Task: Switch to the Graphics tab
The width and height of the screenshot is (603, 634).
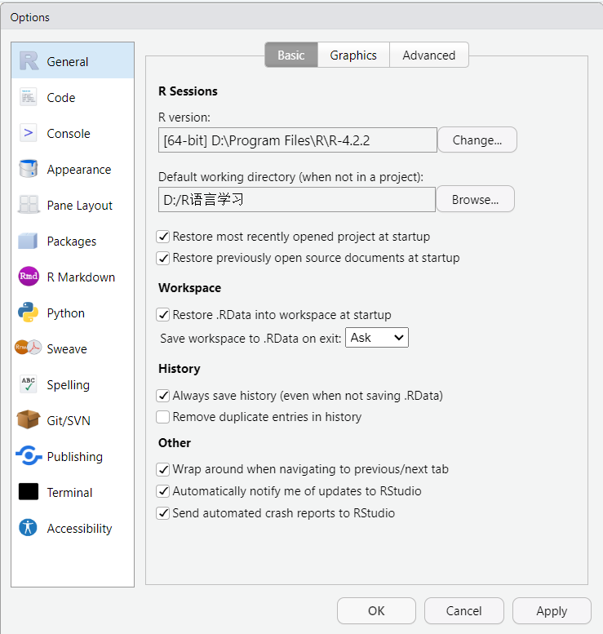Action: 353,55
